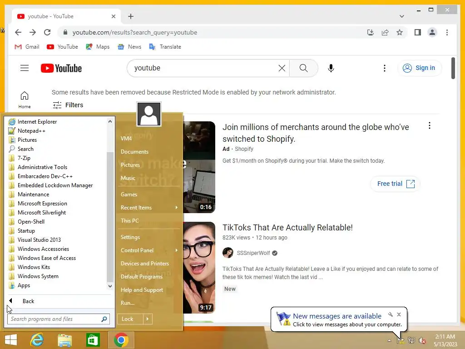Click the Windows Start button
Screen dimensions: 465x349
[11, 340]
